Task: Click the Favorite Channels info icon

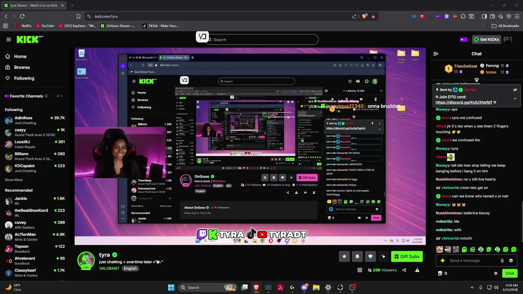Action: [46, 96]
